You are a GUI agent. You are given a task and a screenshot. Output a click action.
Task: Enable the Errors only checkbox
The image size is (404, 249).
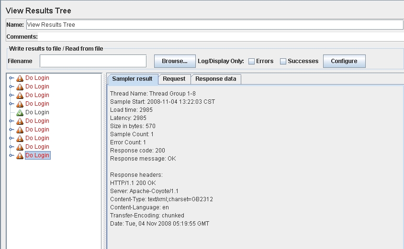[251, 61]
